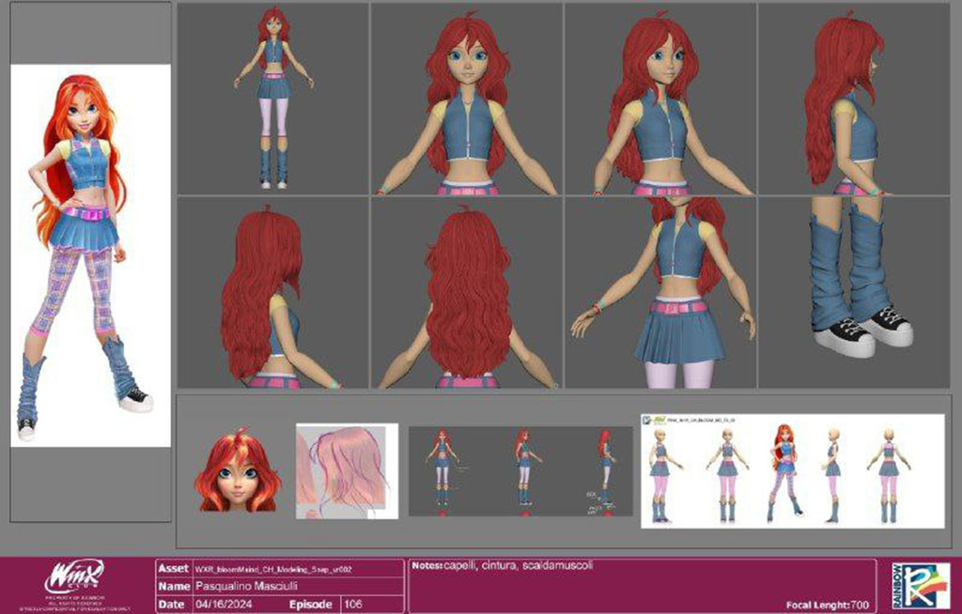The image size is (962, 614).
Task: Select the torso and pleated skirt view
Action: click(660, 293)
